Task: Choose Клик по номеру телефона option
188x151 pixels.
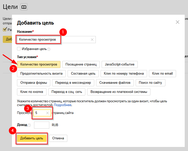Action: 124,74
